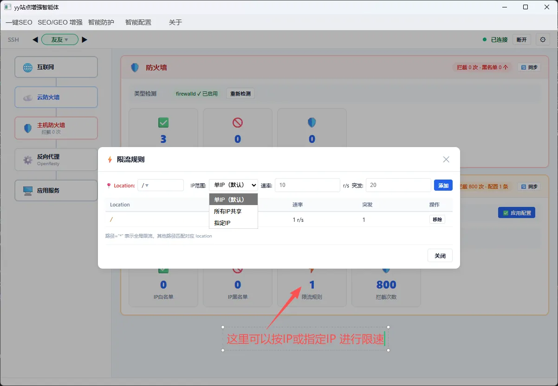The image size is (558, 386).
Task: Open SEO/GEO 增强 menu
Action: click(60, 22)
